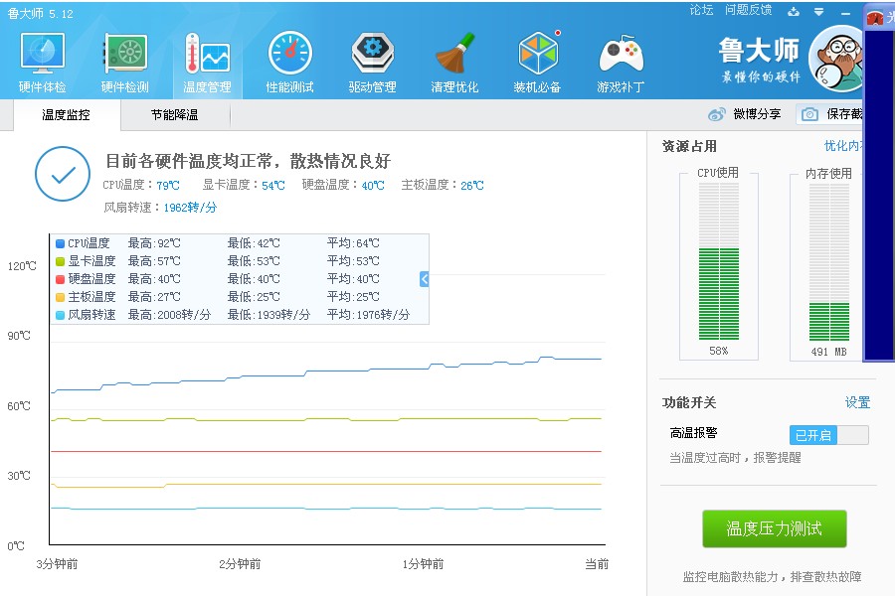
Task: Open the 驱动管理 driver management icon
Action: (373, 62)
